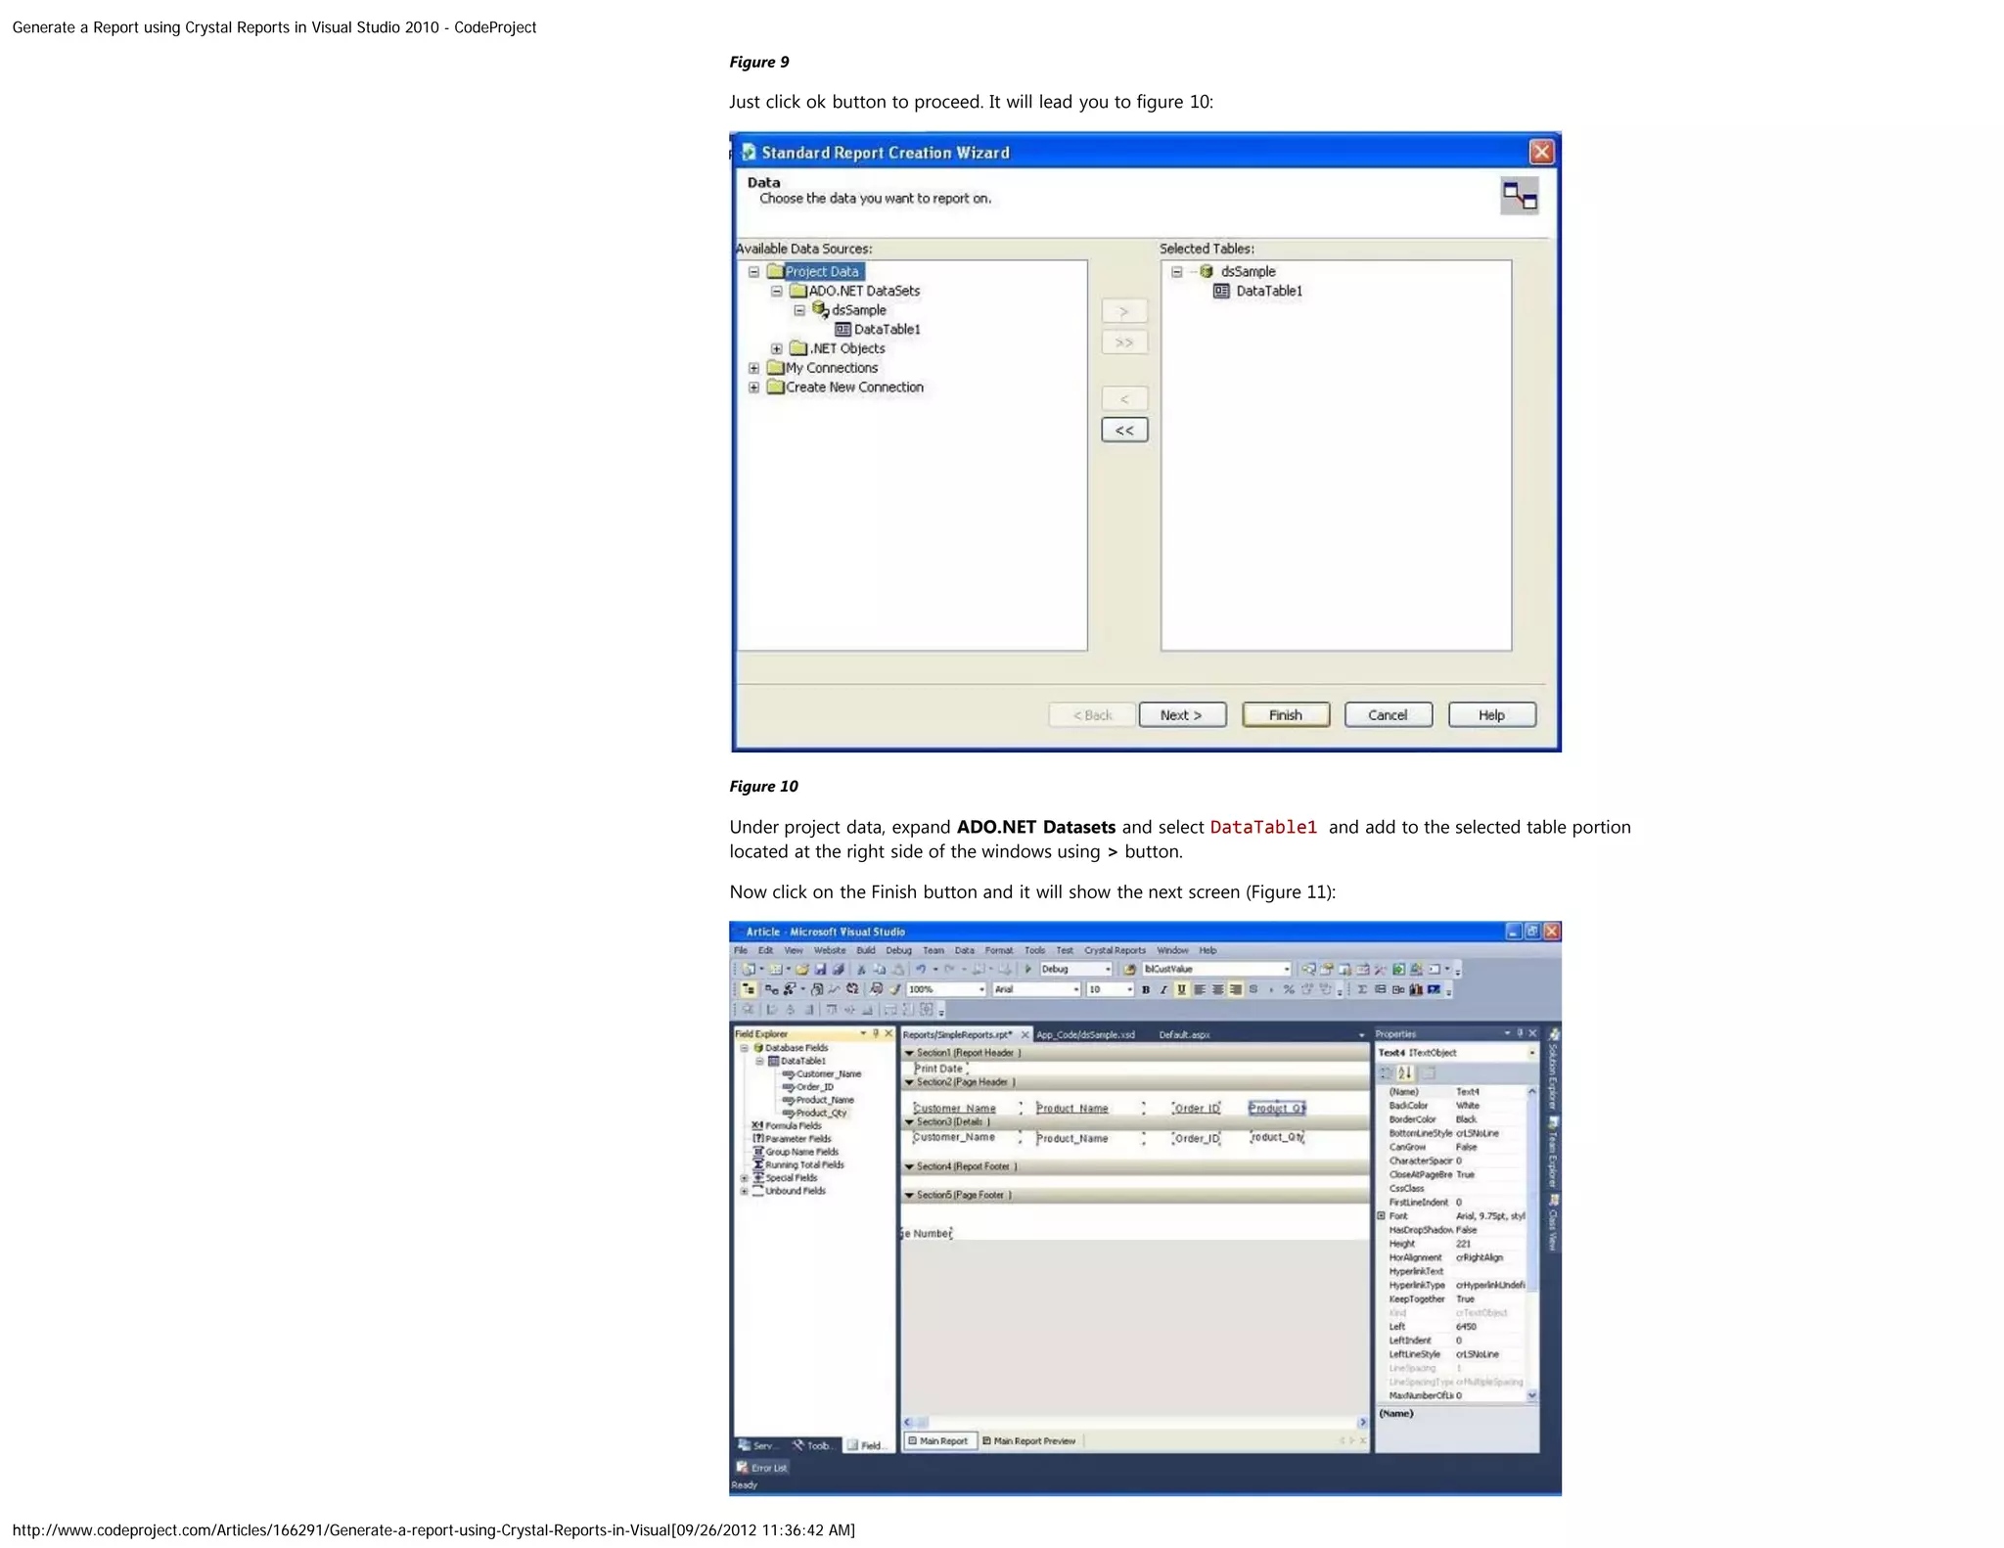The height and width of the screenshot is (1548, 2004).
Task: Open the Crystal Reports menu
Action: [x=1115, y=950]
